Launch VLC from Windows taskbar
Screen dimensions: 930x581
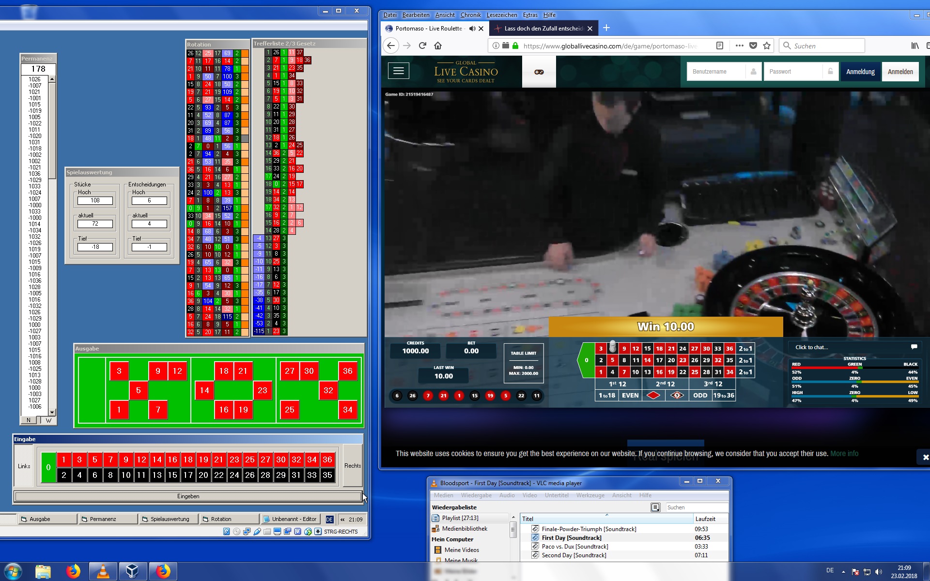point(103,571)
